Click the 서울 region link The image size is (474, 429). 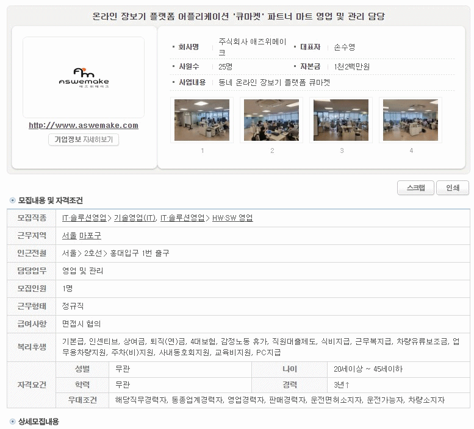pyautogui.click(x=69, y=235)
